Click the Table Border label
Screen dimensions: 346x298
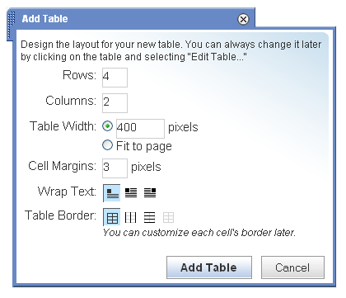pyautogui.click(x=61, y=215)
